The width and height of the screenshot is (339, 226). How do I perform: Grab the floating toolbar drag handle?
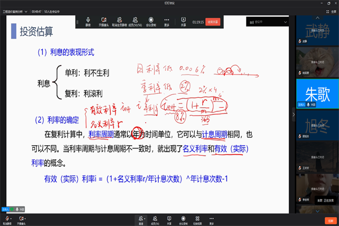77,22
